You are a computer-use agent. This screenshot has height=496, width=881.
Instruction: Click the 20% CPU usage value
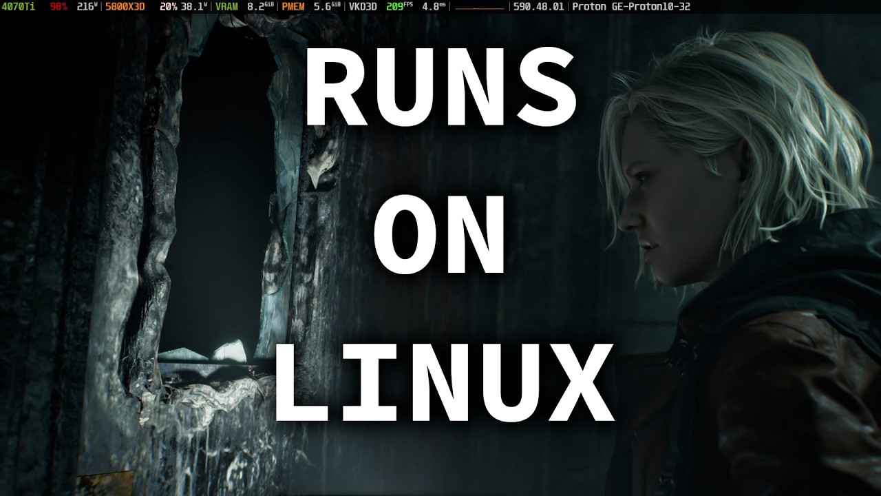click(169, 7)
